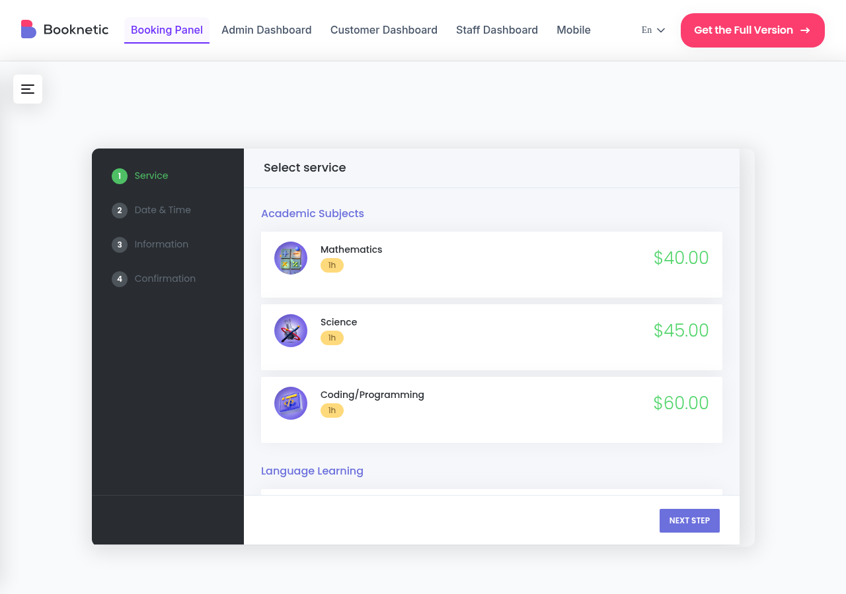Click the Language Learning category heading
This screenshot has height=594, width=846.
tap(312, 471)
